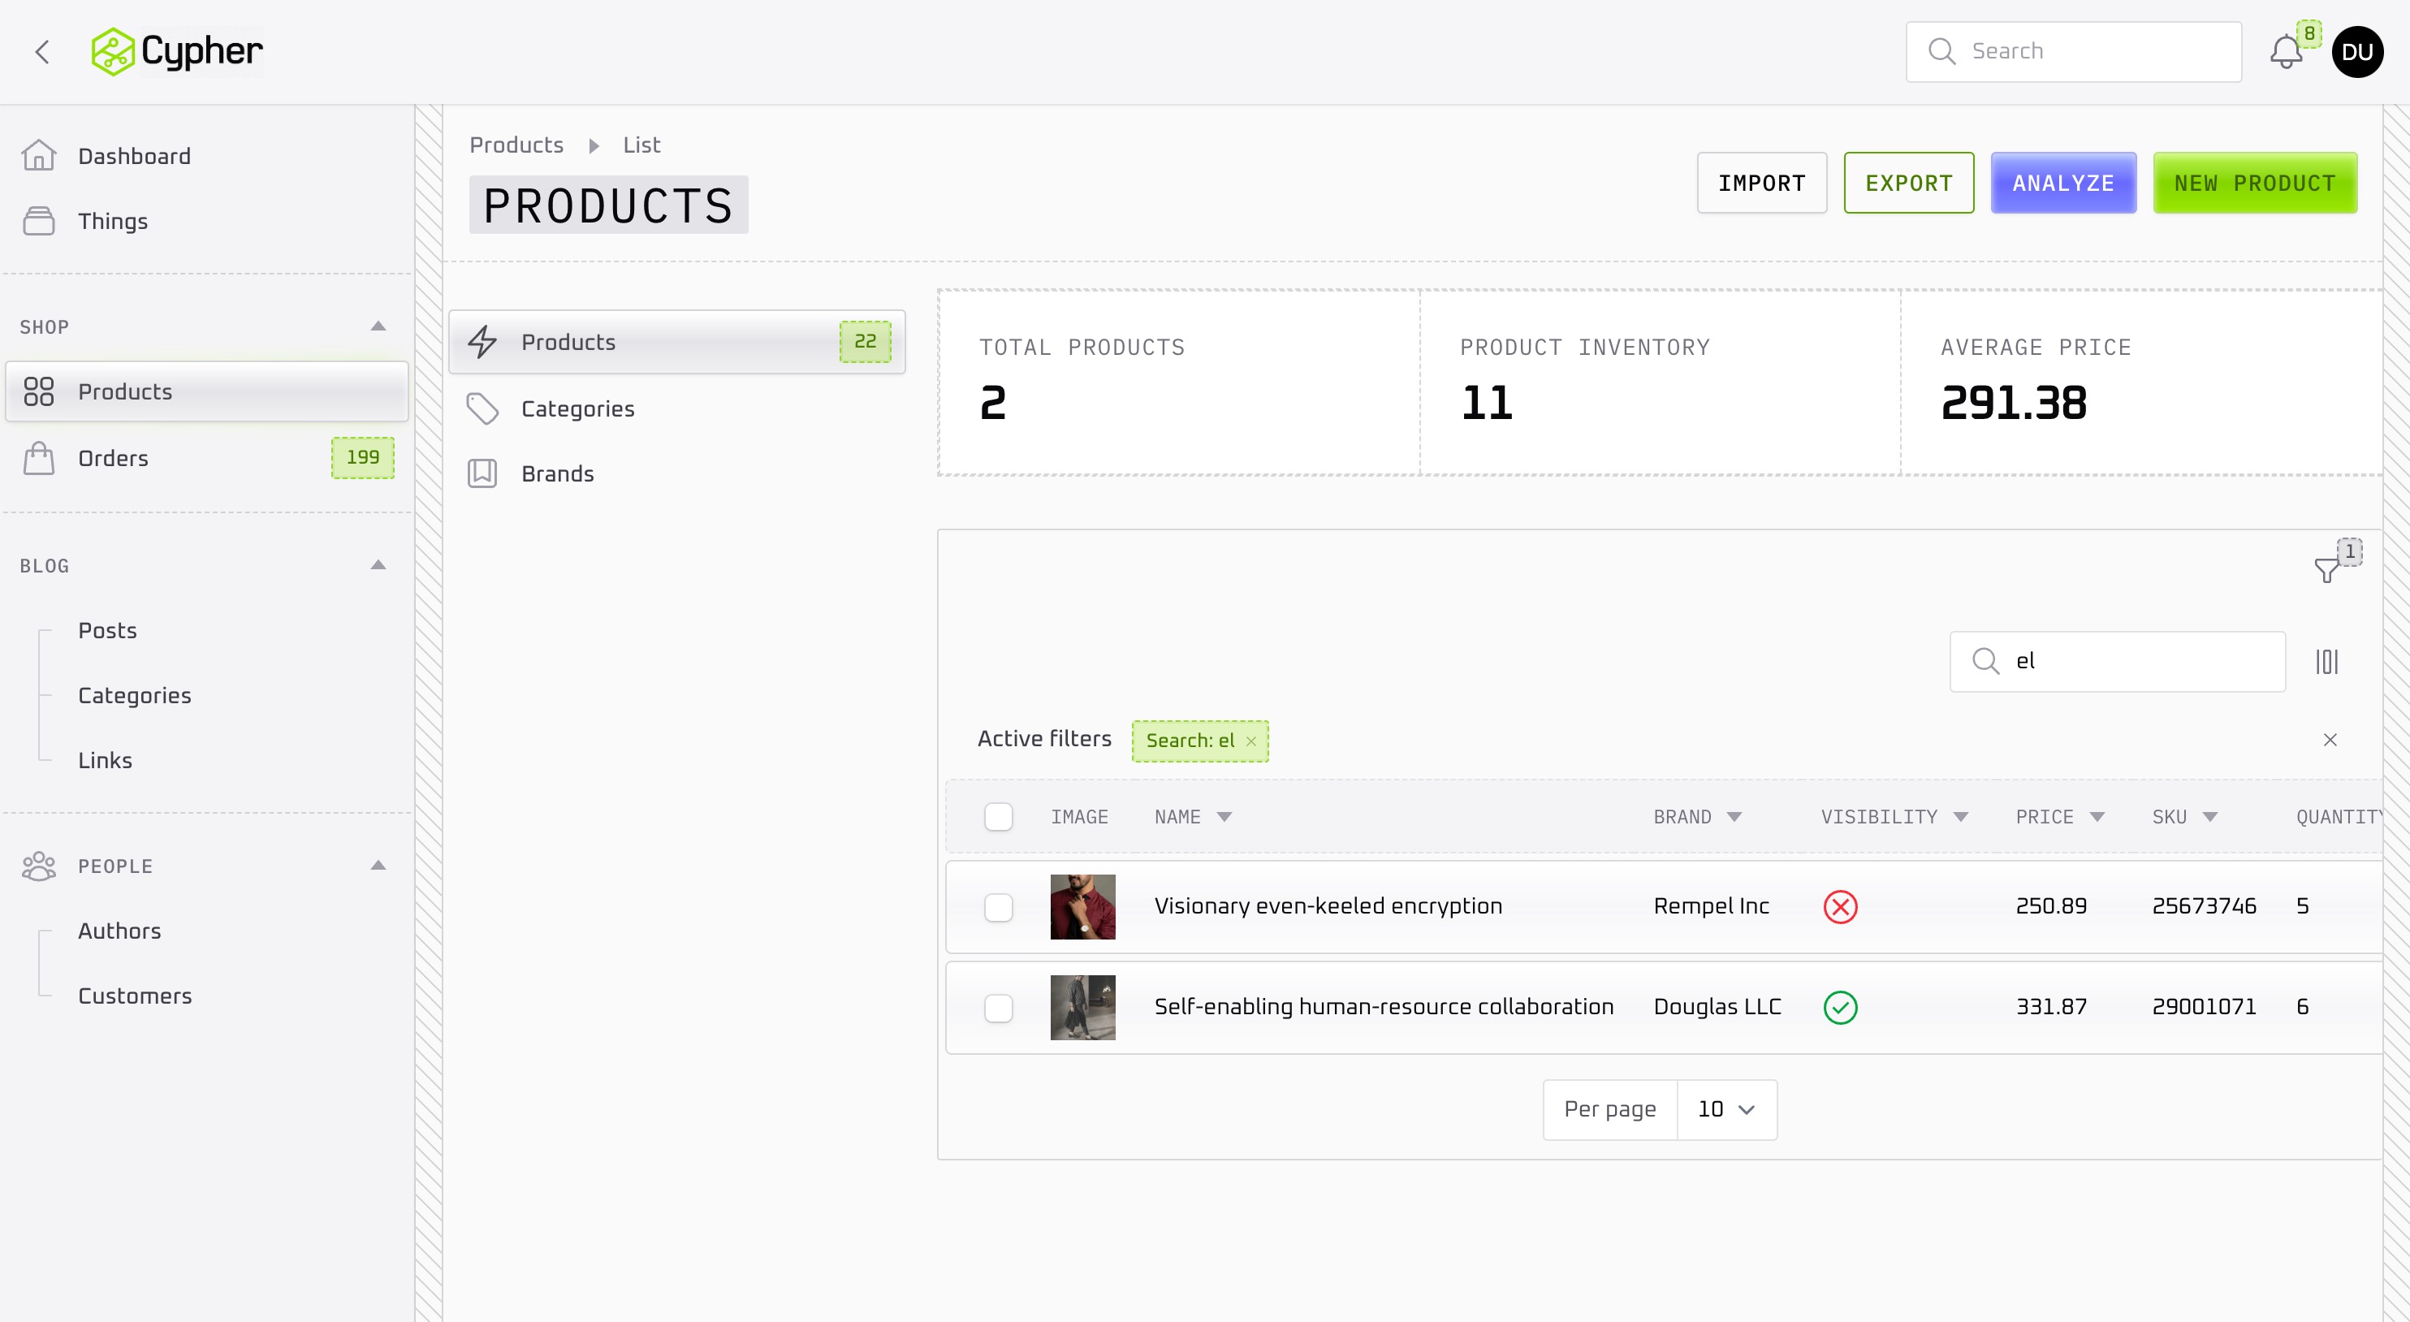
Task: Click red hidden-visibility icon for Visionary row
Action: [x=1840, y=905]
